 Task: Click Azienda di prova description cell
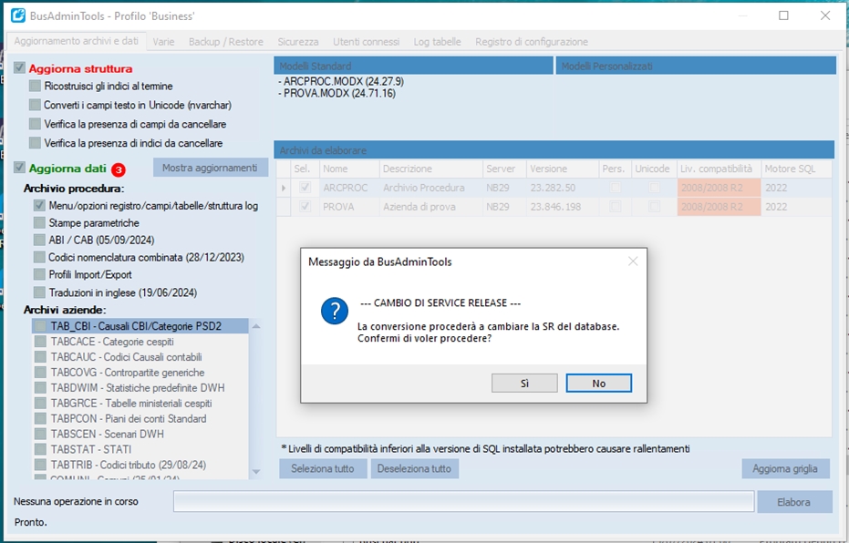(431, 207)
